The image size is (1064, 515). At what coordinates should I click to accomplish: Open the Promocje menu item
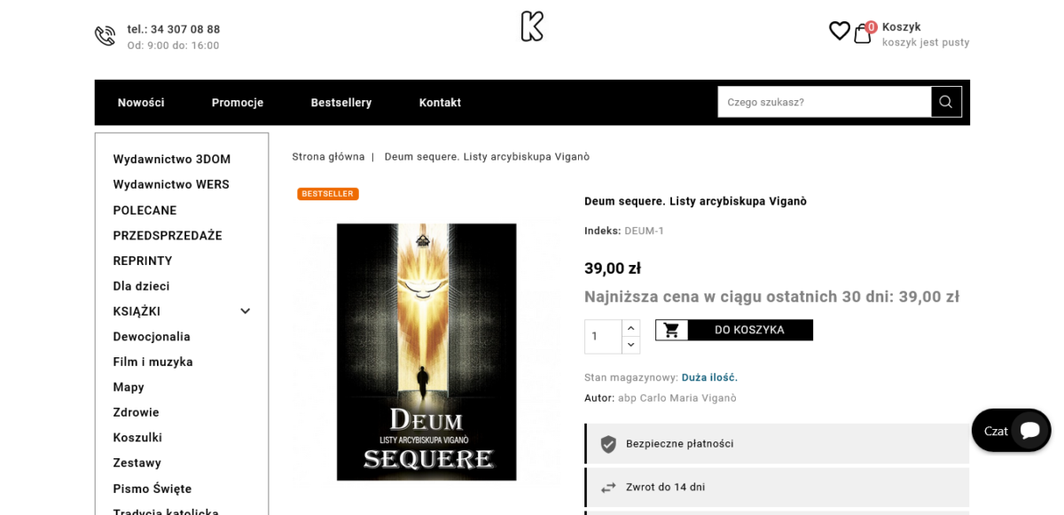pyautogui.click(x=238, y=103)
